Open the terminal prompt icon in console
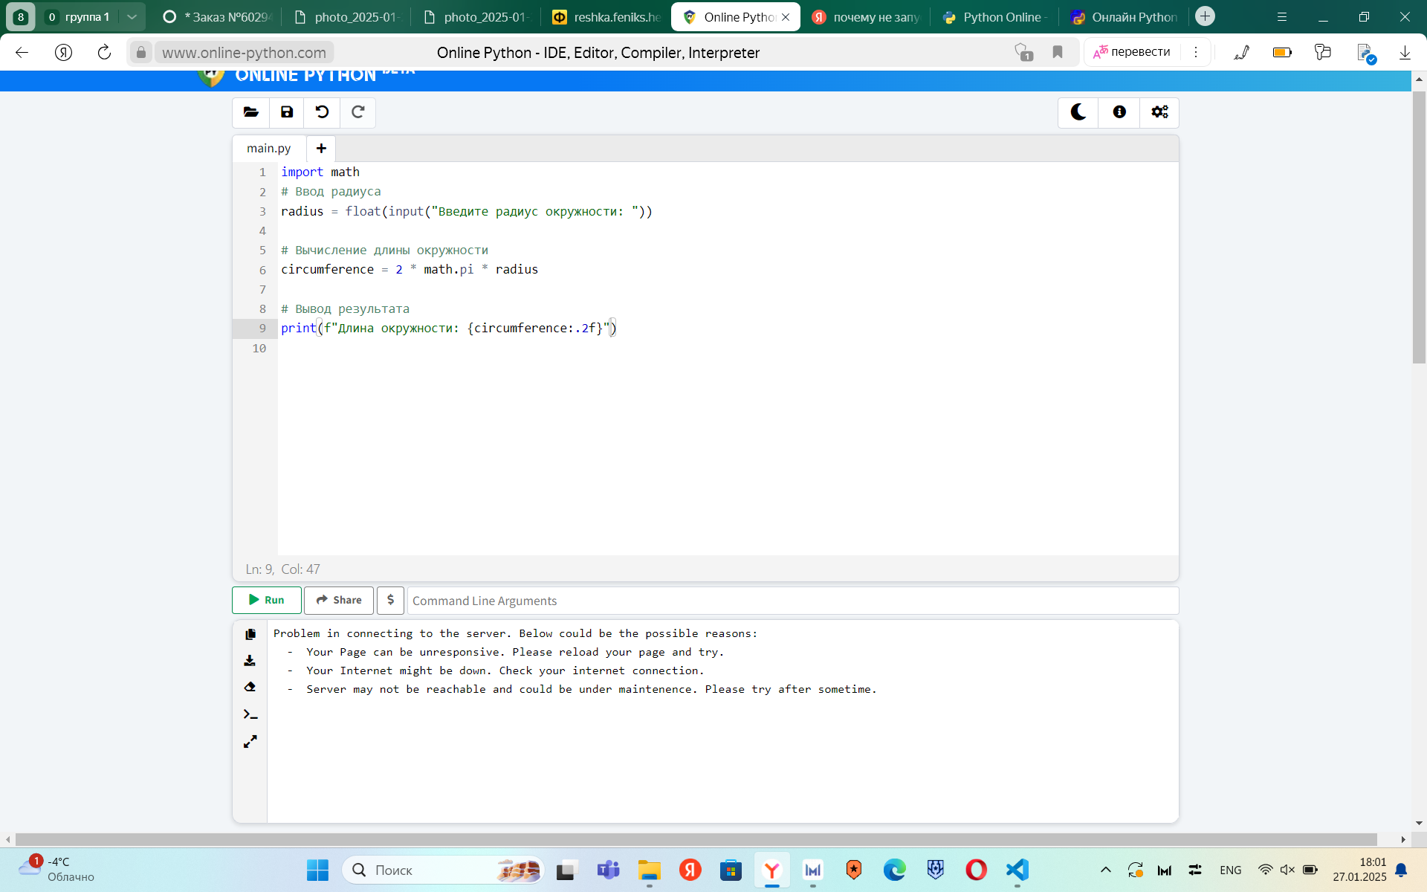This screenshot has height=892, width=1427. 250,714
